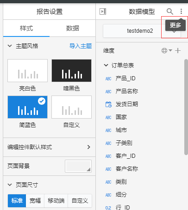The image size is (188, 210).
Task: Select the 亮白色 theme thumbnail
Action: (x=27, y=71)
